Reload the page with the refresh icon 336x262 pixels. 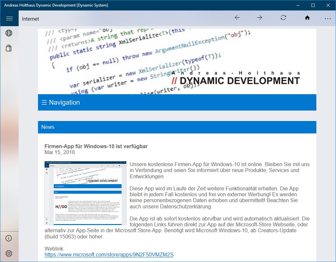[283, 18]
